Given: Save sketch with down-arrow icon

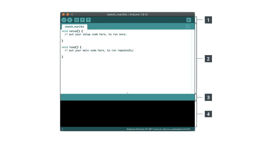Looking at the screenshot, I should pyautogui.click(x=88, y=20).
